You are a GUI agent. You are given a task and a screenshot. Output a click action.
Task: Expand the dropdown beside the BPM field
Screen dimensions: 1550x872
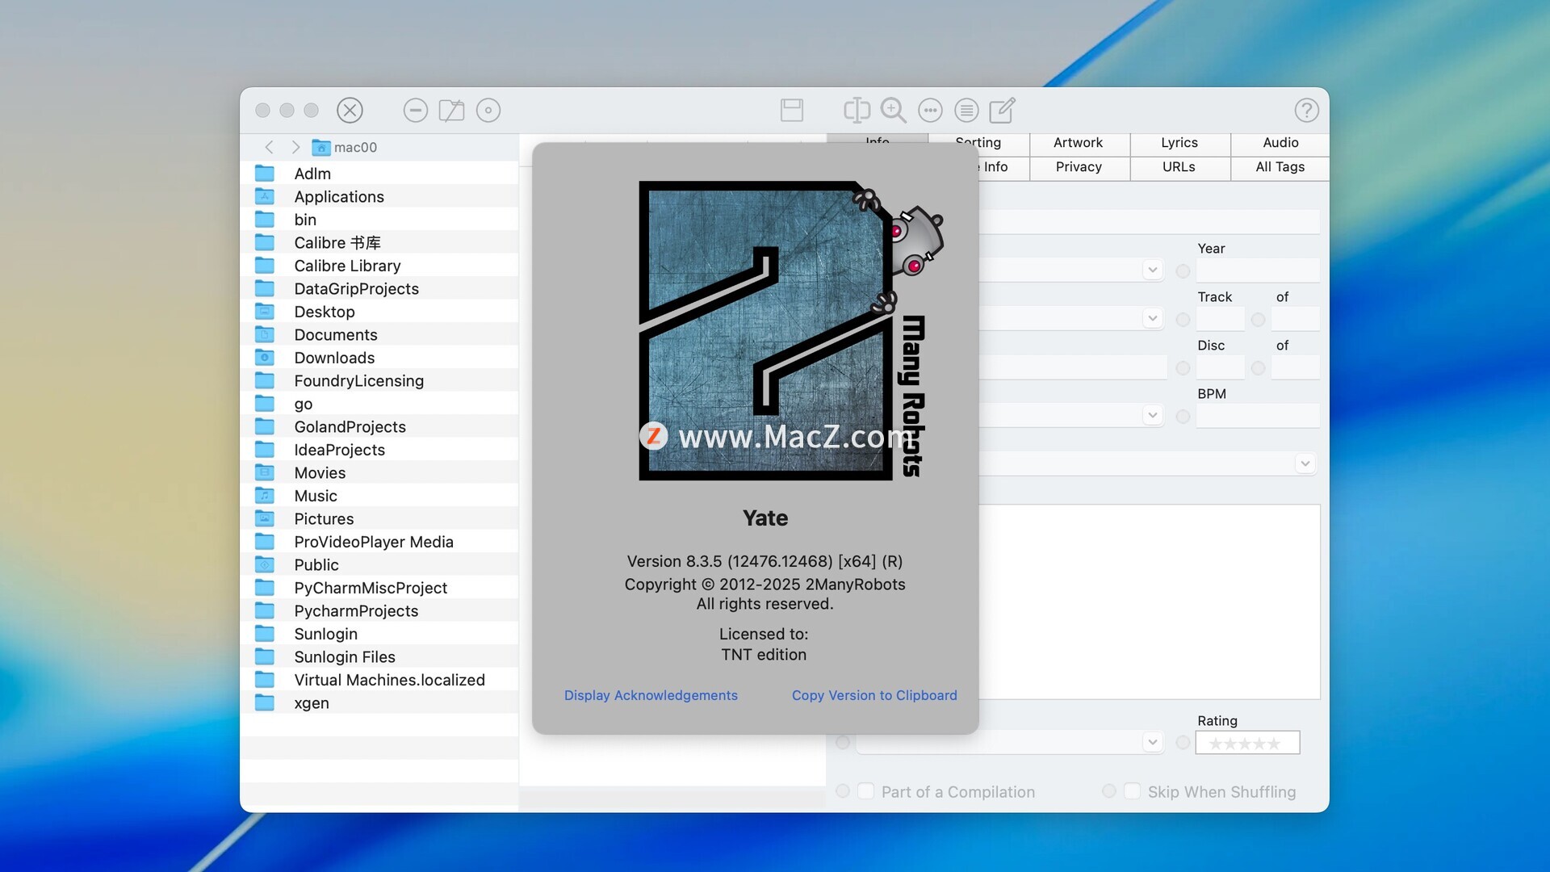coord(1152,415)
